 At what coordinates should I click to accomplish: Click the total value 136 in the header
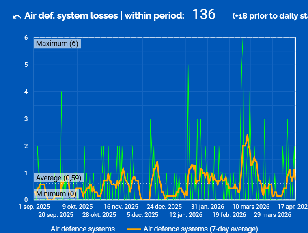point(203,15)
